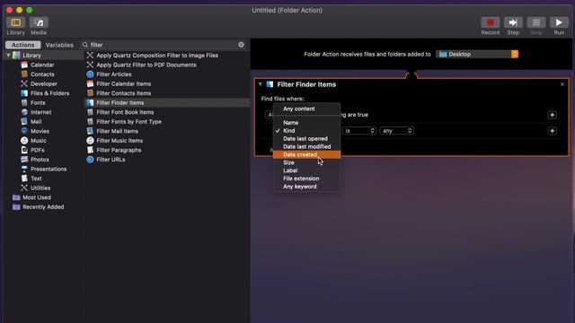575x323 pixels.
Task: Clear the search field text
Action: click(241, 45)
